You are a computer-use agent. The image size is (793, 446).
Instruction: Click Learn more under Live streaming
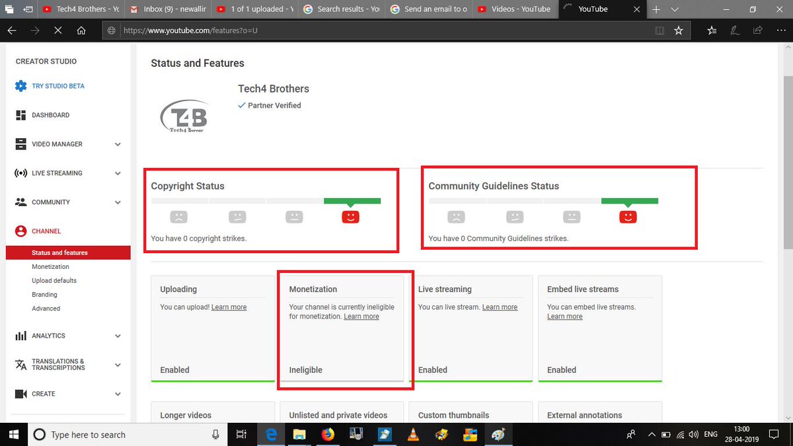pyautogui.click(x=500, y=307)
